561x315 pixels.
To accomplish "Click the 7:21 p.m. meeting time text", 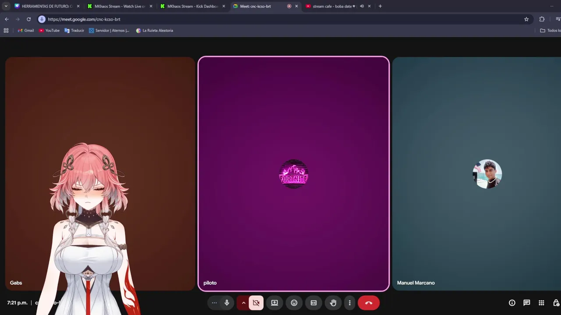I will [x=17, y=303].
